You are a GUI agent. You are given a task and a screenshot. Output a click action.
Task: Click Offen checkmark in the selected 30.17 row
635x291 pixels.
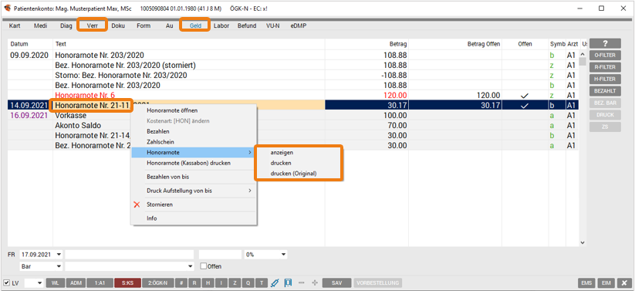coord(525,106)
